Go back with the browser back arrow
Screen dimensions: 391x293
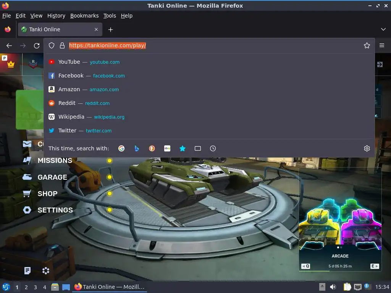9,46
